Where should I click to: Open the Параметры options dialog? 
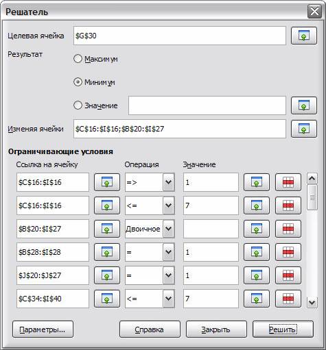tap(43, 329)
